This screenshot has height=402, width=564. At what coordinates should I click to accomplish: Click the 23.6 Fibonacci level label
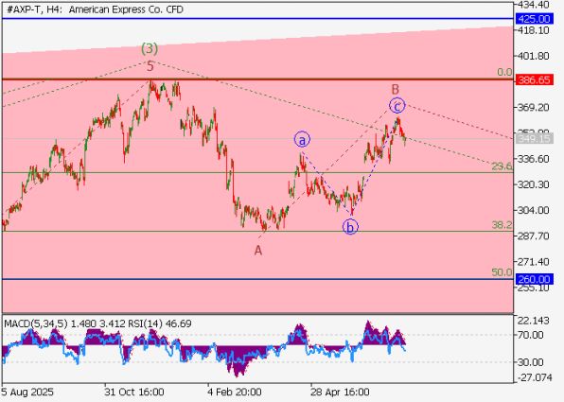502,166
